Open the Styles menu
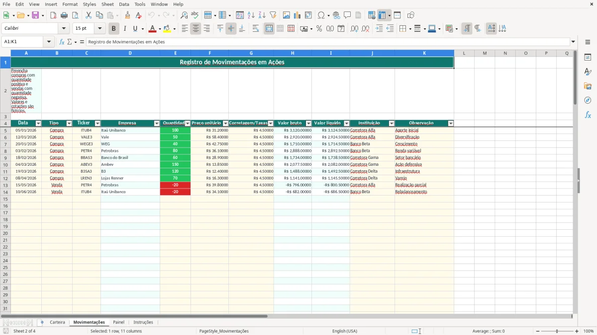The width and height of the screenshot is (597, 335). (x=90, y=4)
